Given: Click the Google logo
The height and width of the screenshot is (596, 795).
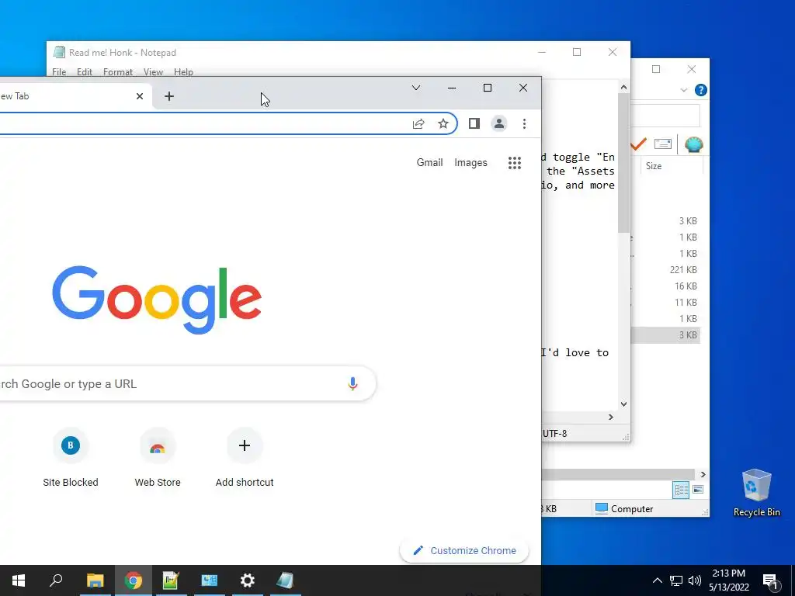Looking at the screenshot, I should 157,300.
